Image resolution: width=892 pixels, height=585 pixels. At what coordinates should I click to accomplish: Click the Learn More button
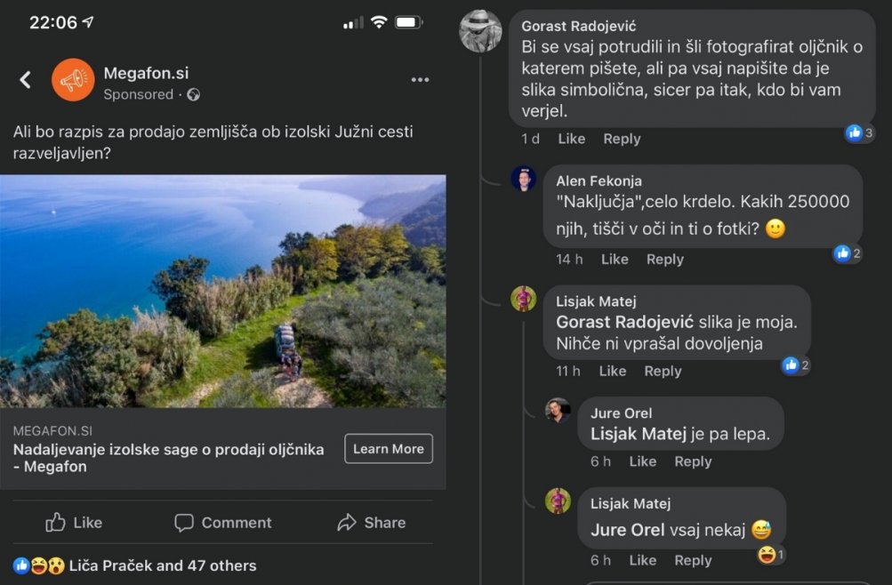pyautogui.click(x=389, y=449)
